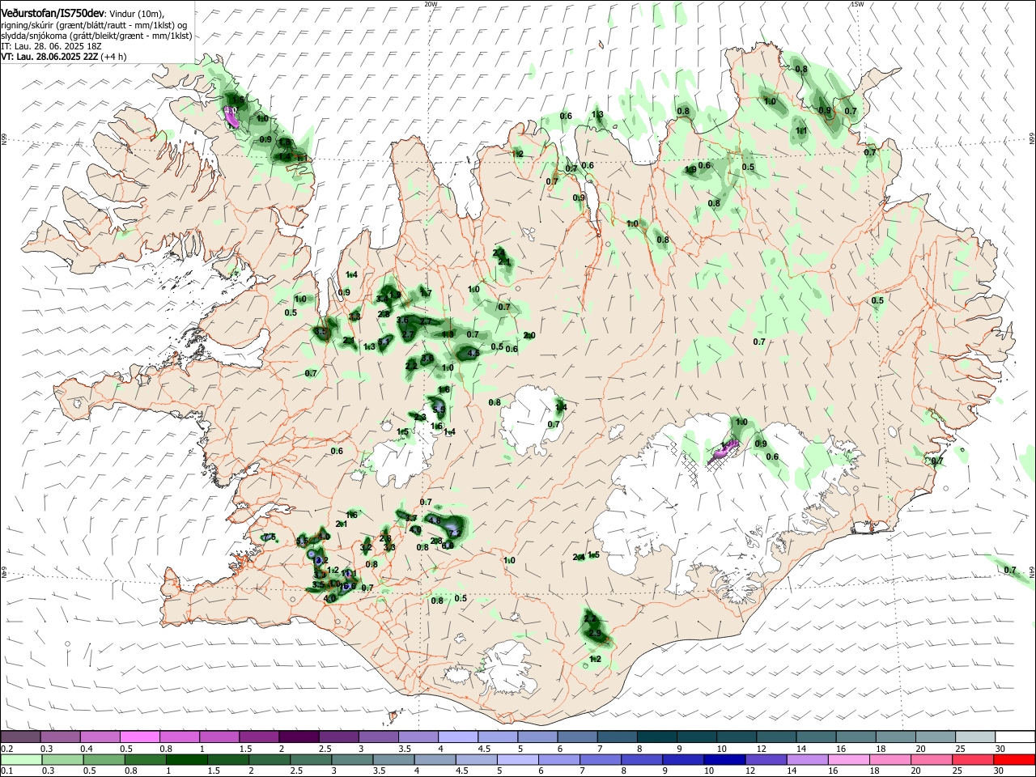This screenshot has width=1036, height=777.
Task: Click the 0.4 label in the upper legend
Action: pyautogui.click(x=87, y=749)
